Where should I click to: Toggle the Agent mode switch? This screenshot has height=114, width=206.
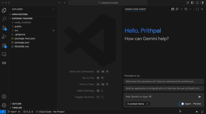coord(181,104)
